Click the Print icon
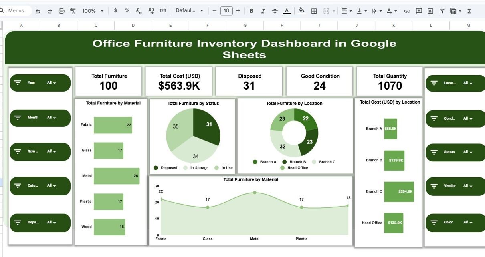Screen dimensions: 485x257 (61, 11)
